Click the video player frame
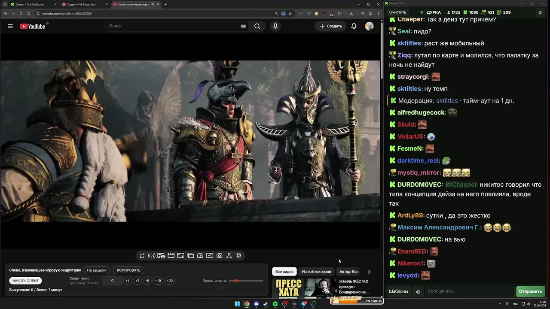Image resolution: width=550 pixels, height=309 pixels. (x=190, y=141)
